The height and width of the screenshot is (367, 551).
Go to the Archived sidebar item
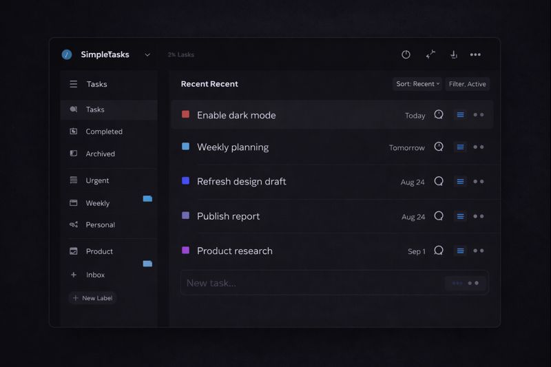tap(100, 154)
